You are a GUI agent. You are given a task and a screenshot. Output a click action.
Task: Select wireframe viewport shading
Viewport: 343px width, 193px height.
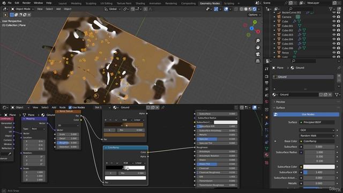click(242, 9)
